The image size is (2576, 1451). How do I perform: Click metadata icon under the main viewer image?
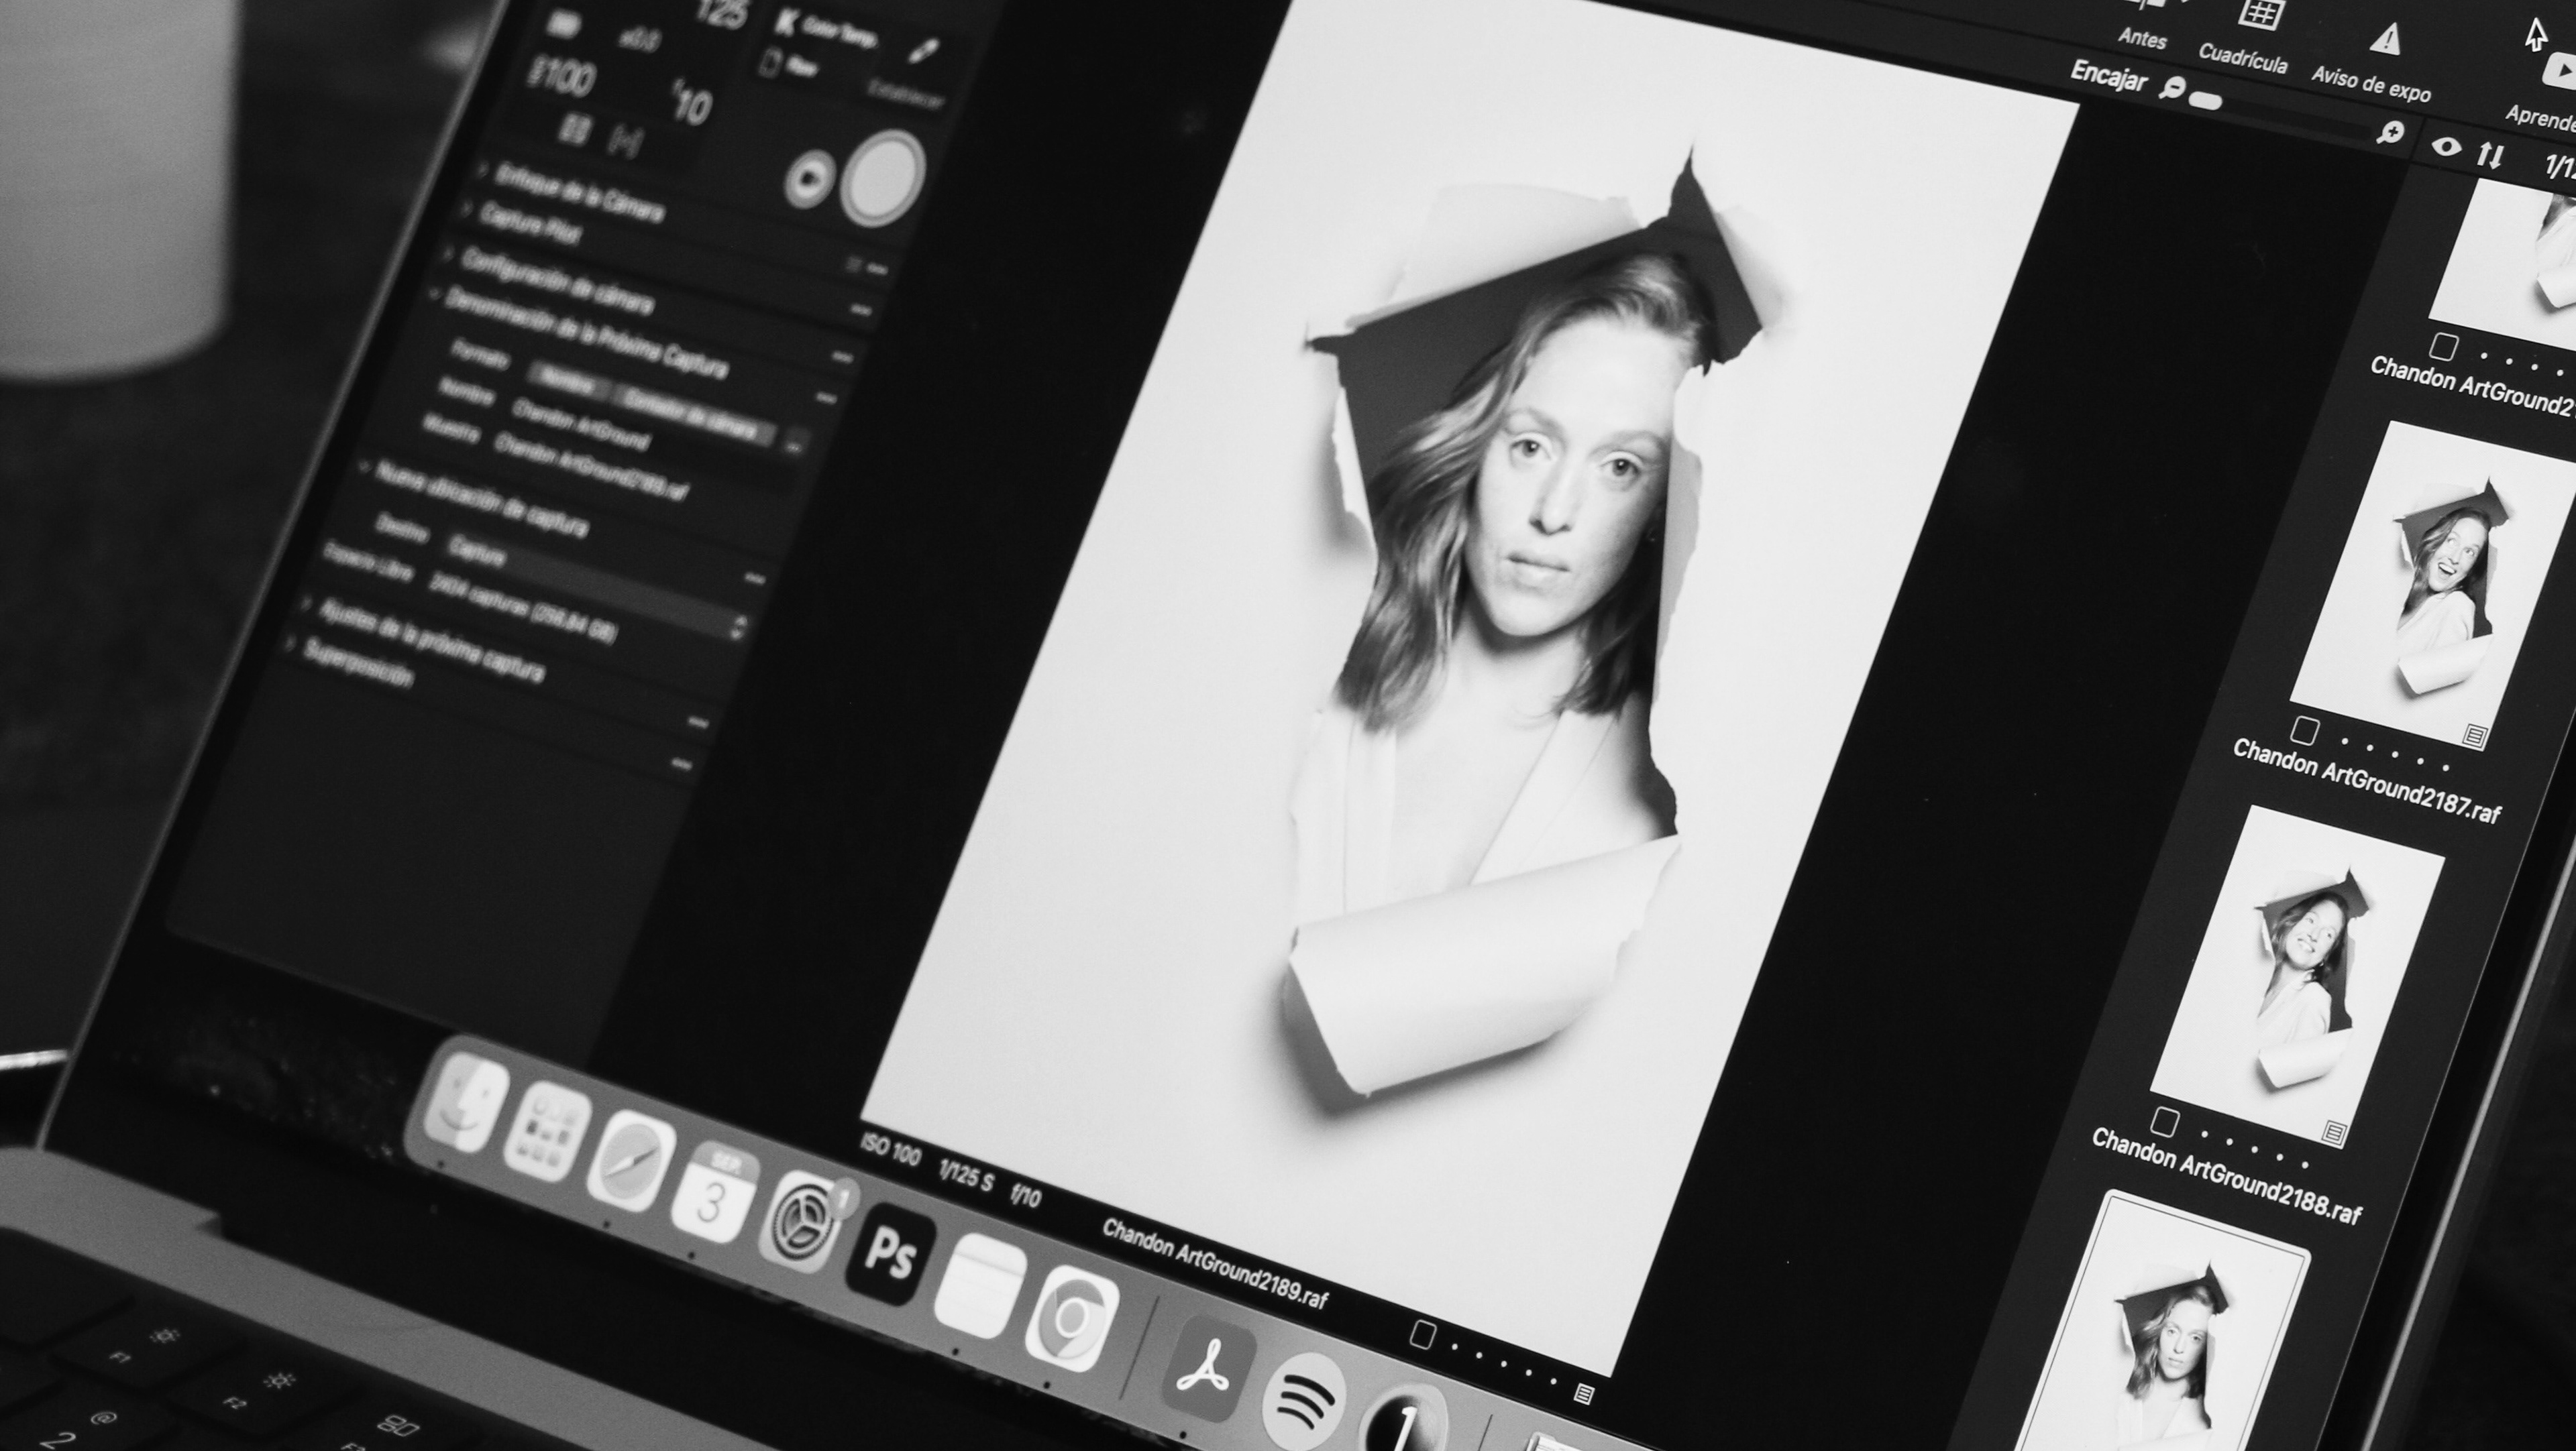pyautogui.click(x=1583, y=1393)
